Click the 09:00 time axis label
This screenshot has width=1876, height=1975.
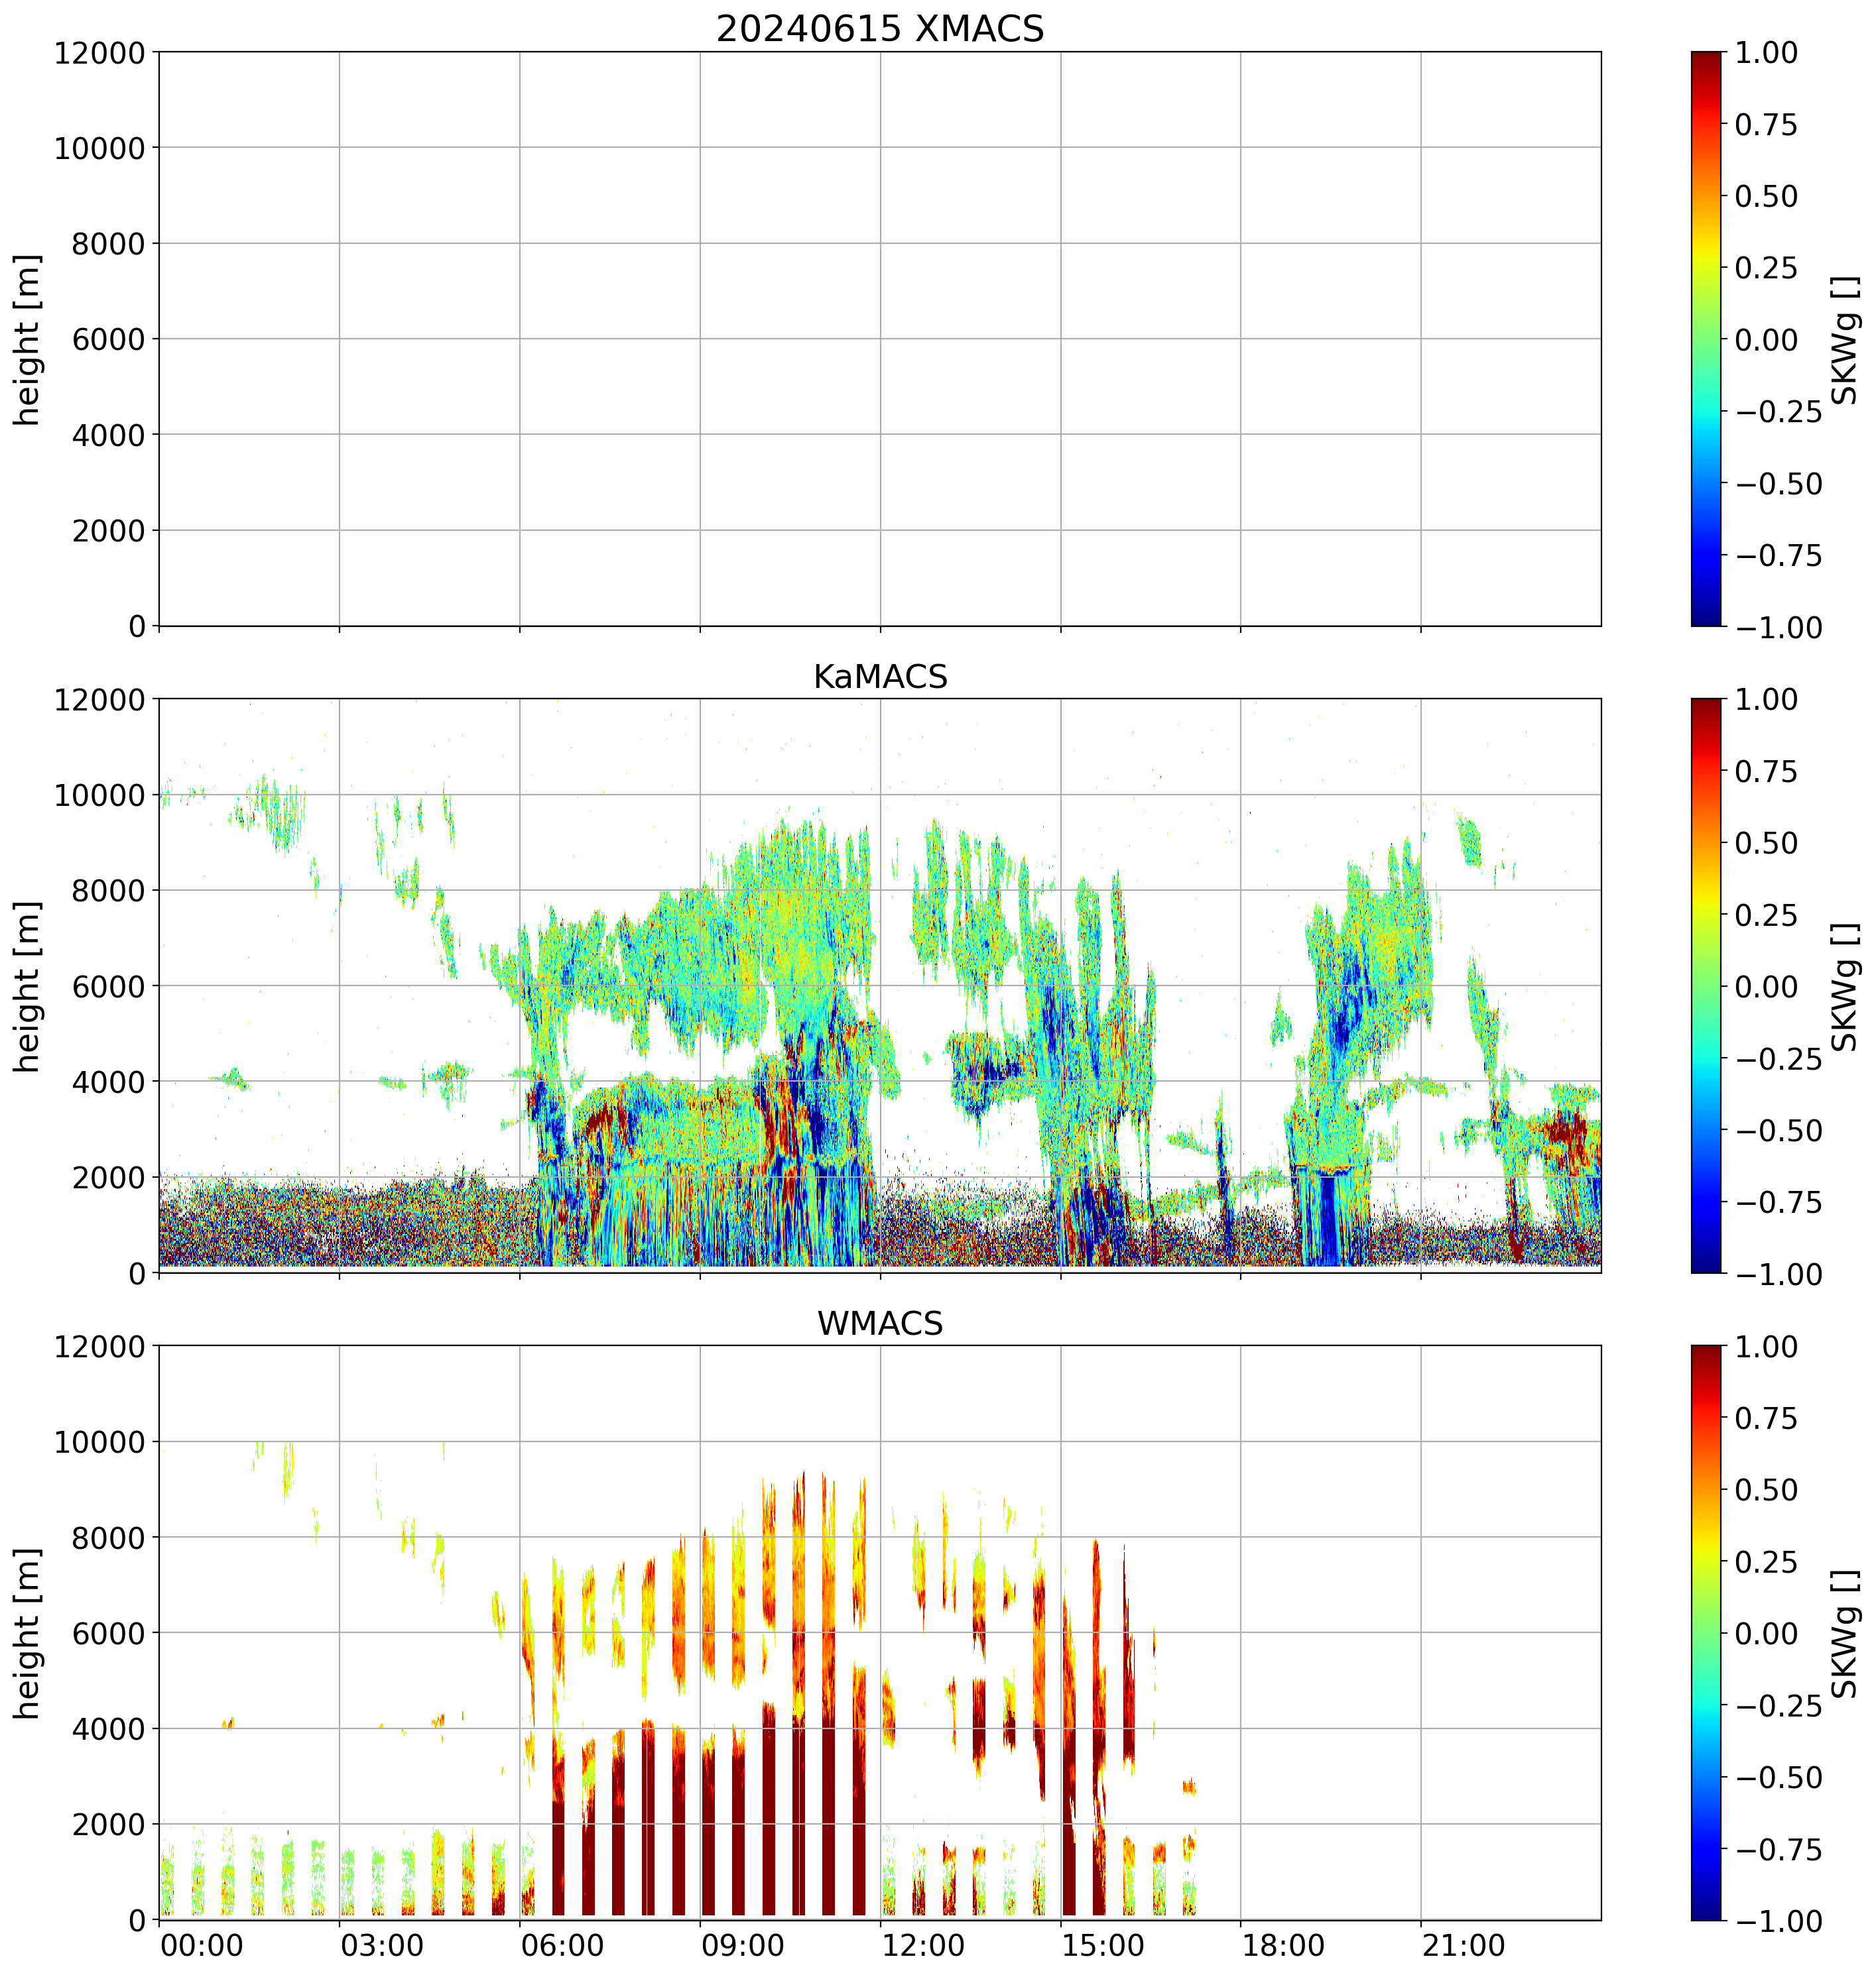(x=742, y=1946)
